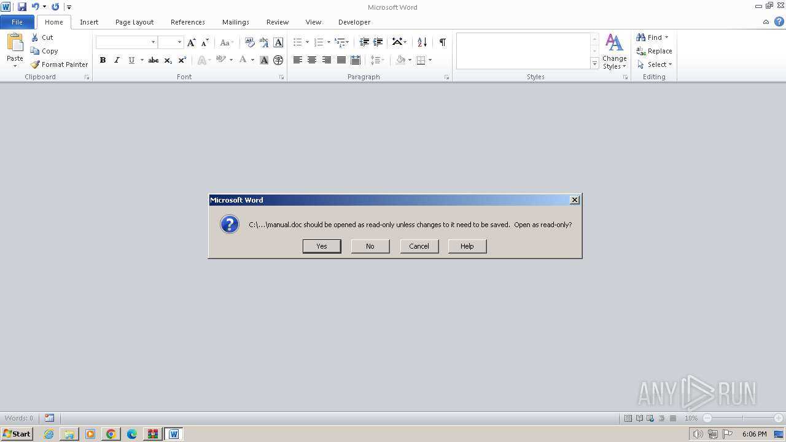Image resolution: width=786 pixels, height=442 pixels.
Task: Toggle Underline formatting
Action: [x=131, y=60]
